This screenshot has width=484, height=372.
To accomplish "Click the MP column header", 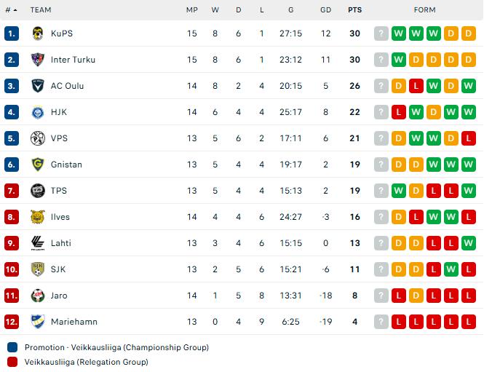I will click(x=192, y=10).
